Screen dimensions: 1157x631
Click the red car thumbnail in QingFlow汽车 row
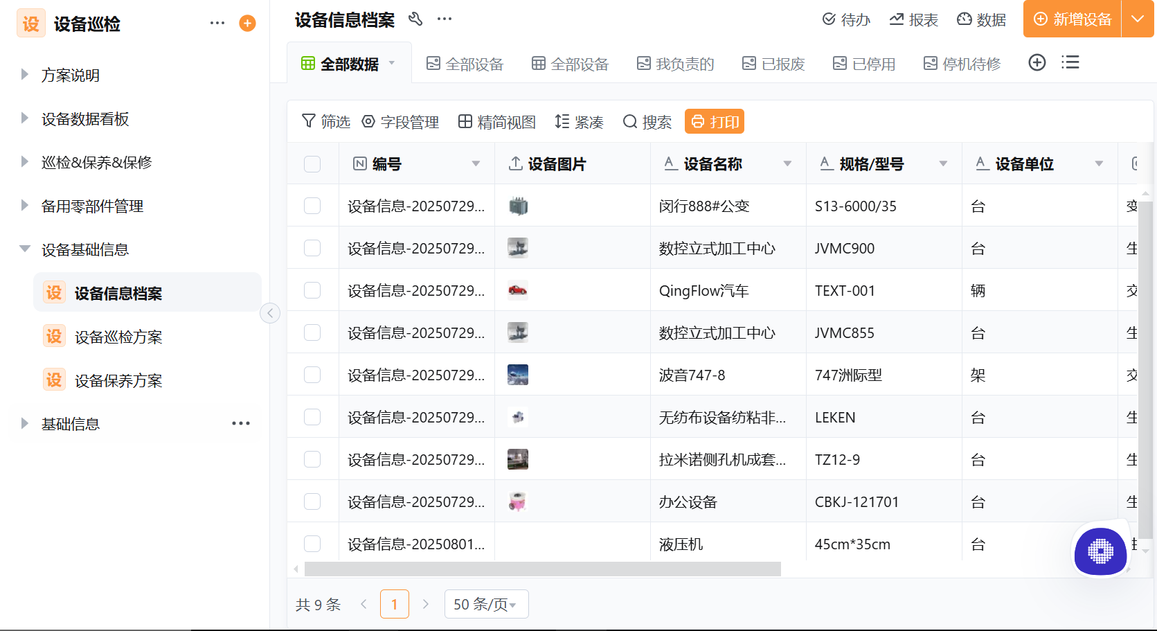coord(517,290)
